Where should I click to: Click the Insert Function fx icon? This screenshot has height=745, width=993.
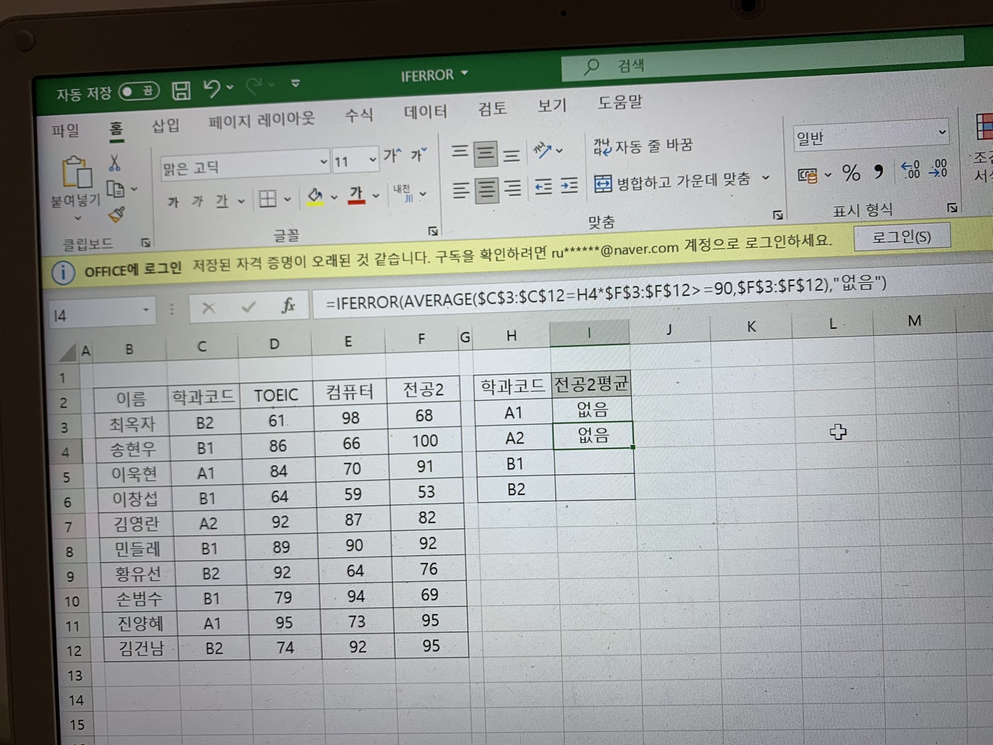point(288,306)
